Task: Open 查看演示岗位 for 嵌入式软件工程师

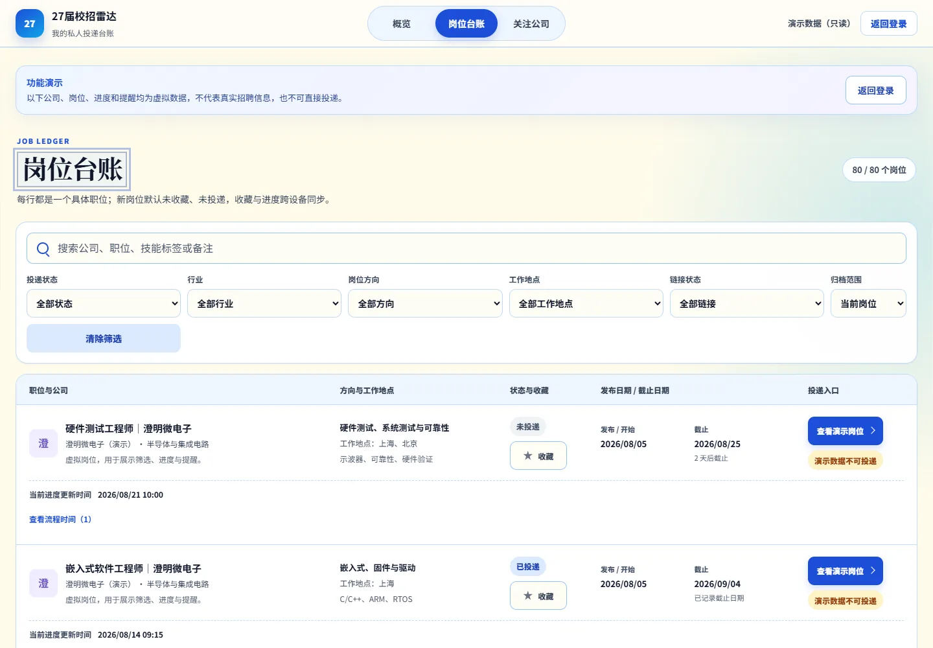Action: coord(846,571)
